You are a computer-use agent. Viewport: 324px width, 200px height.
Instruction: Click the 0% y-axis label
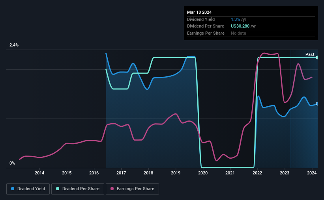coord(12,163)
